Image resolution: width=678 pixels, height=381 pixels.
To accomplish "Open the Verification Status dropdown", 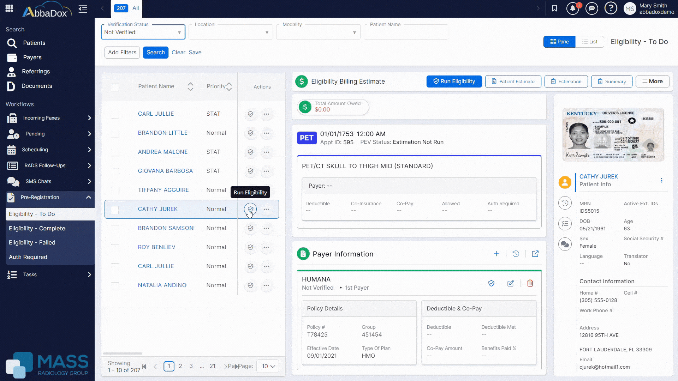I will click(143, 32).
